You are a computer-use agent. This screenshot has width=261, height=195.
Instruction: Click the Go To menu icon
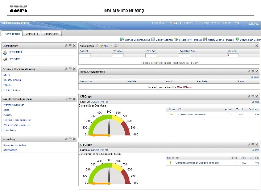171,23
